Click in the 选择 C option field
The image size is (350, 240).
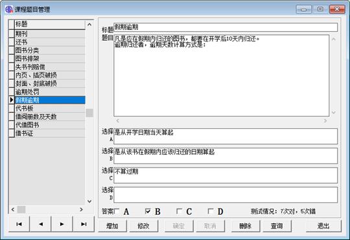pos(226,175)
